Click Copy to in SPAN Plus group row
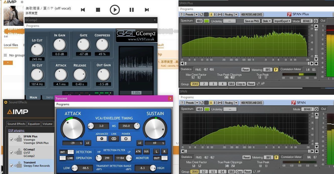Viewport: 334px width, 174px height. pos(241,84)
